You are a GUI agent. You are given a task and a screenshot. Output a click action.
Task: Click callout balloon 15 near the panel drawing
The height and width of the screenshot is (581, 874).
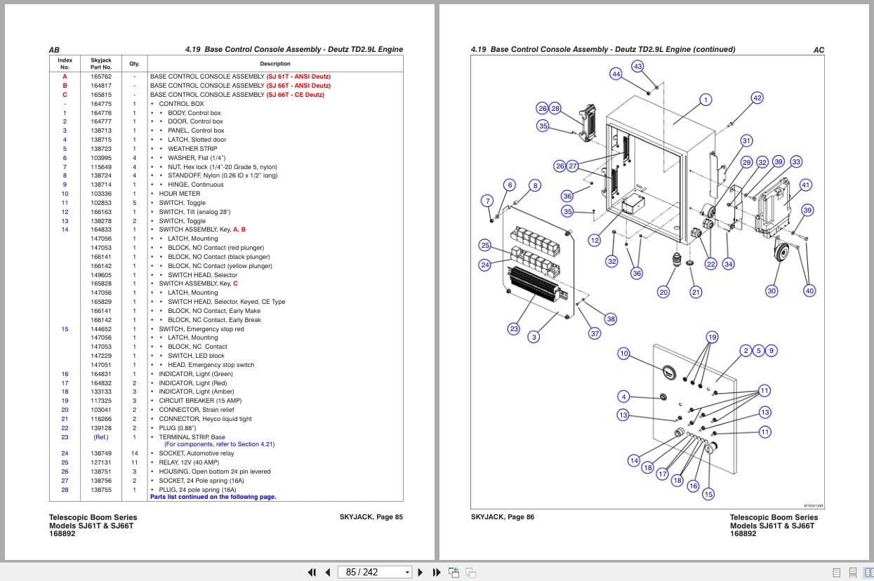(x=708, y=494)
